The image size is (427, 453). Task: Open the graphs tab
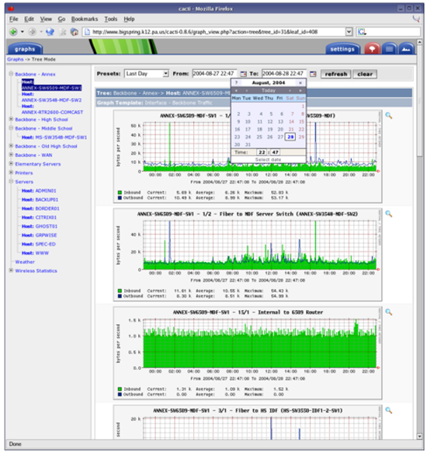(x=25, y=49)
